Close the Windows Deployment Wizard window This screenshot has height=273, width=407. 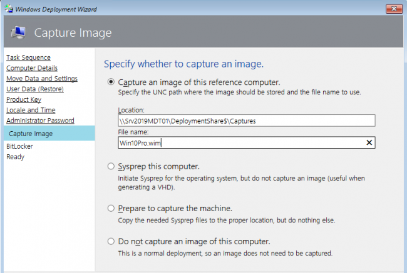click(394, 9)
